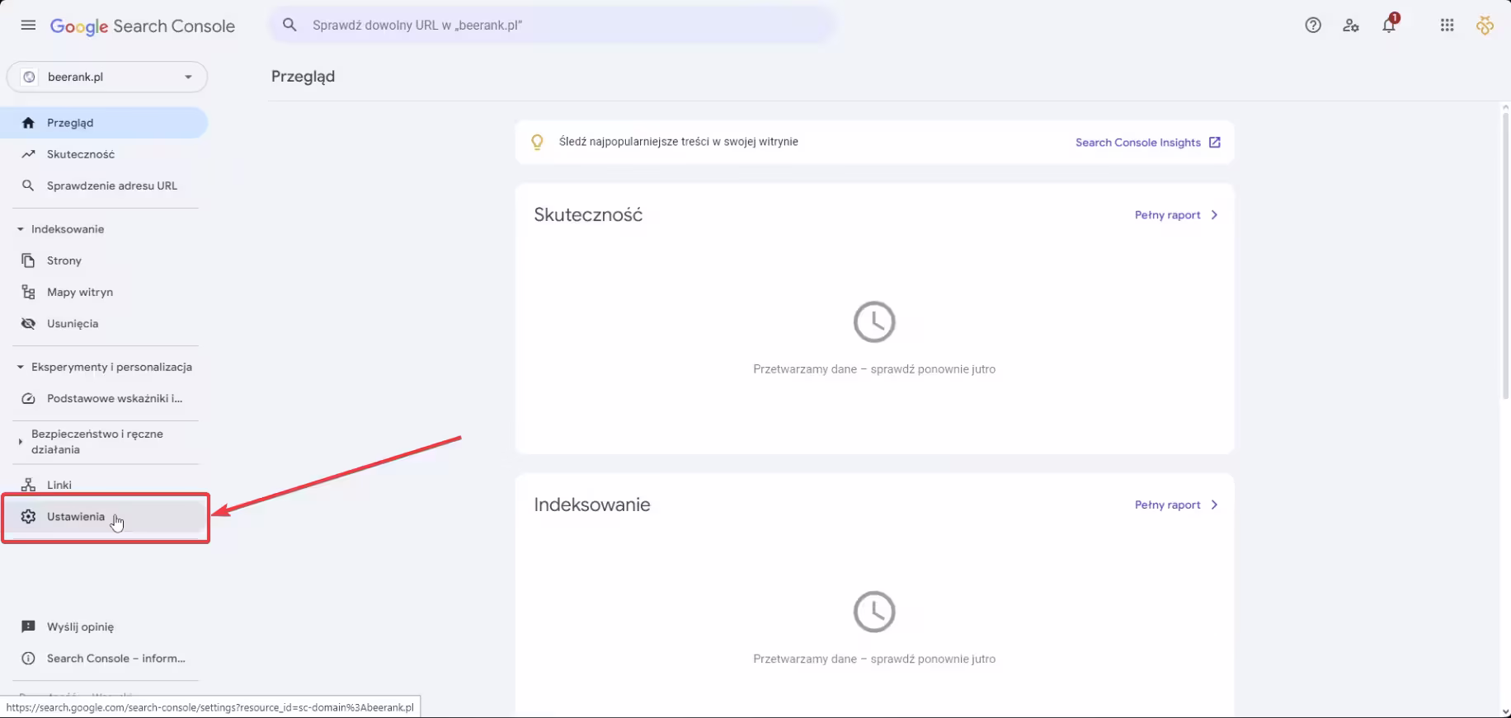The image size is (1511, 718).
Task: Click the Search Console Insights external-link icon
Action: coord(1215,143)
